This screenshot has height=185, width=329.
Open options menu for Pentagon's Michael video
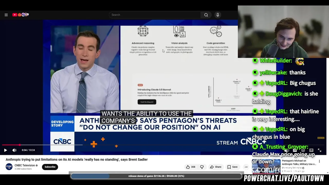(319, 161)
